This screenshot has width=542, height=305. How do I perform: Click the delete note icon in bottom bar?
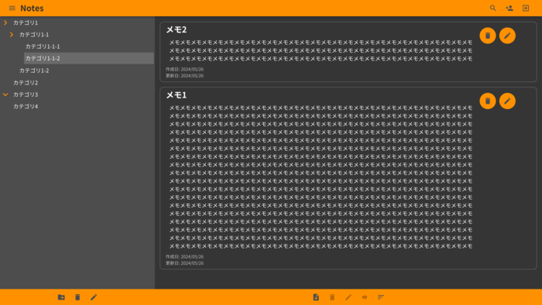pos(332,297)
